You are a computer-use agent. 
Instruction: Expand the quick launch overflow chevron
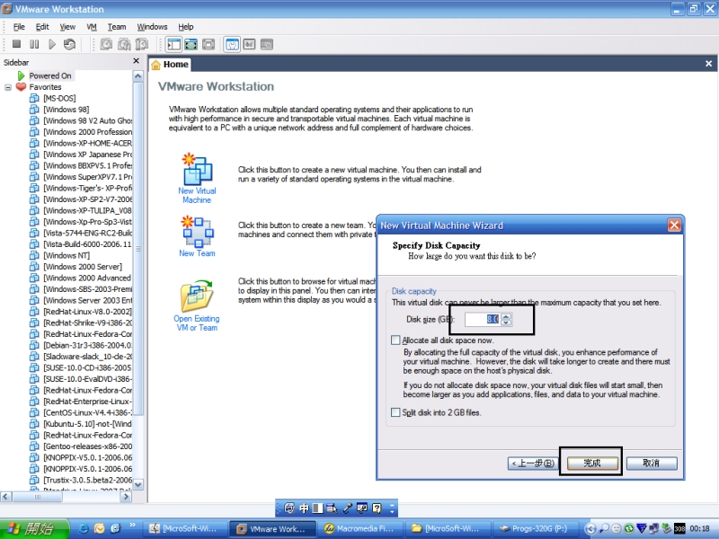point(132,526)
